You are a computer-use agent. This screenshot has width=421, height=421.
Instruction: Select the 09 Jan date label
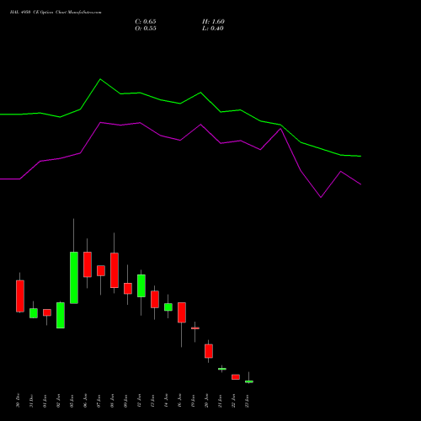(x=125, y=401)
